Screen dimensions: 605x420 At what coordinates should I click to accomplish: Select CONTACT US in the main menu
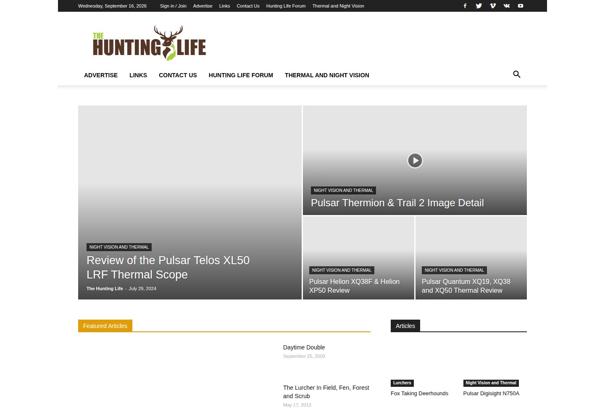click(x=178, y=75)
